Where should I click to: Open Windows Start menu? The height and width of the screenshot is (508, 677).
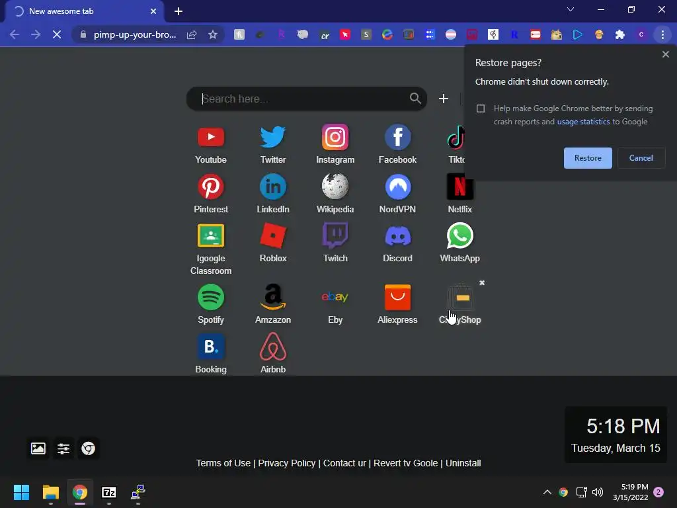coord(21,492)
